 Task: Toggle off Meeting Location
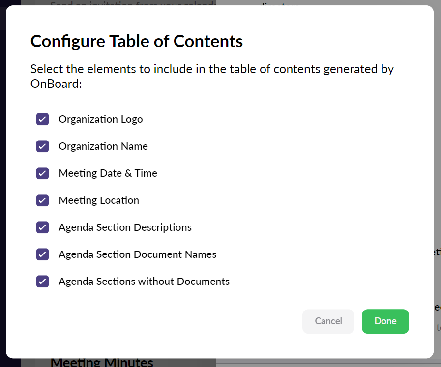coord(42,200)
